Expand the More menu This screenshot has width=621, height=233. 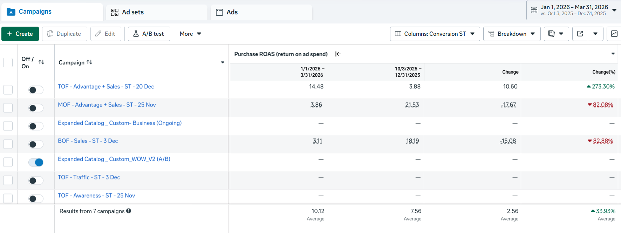pos(190,34)
